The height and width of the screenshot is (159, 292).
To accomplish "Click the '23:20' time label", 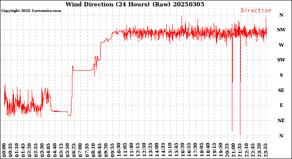I will click(x=259, y=150).
